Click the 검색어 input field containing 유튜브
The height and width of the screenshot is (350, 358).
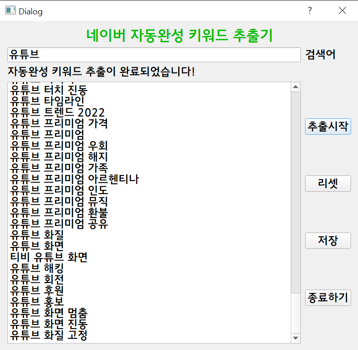coord(154,55)
